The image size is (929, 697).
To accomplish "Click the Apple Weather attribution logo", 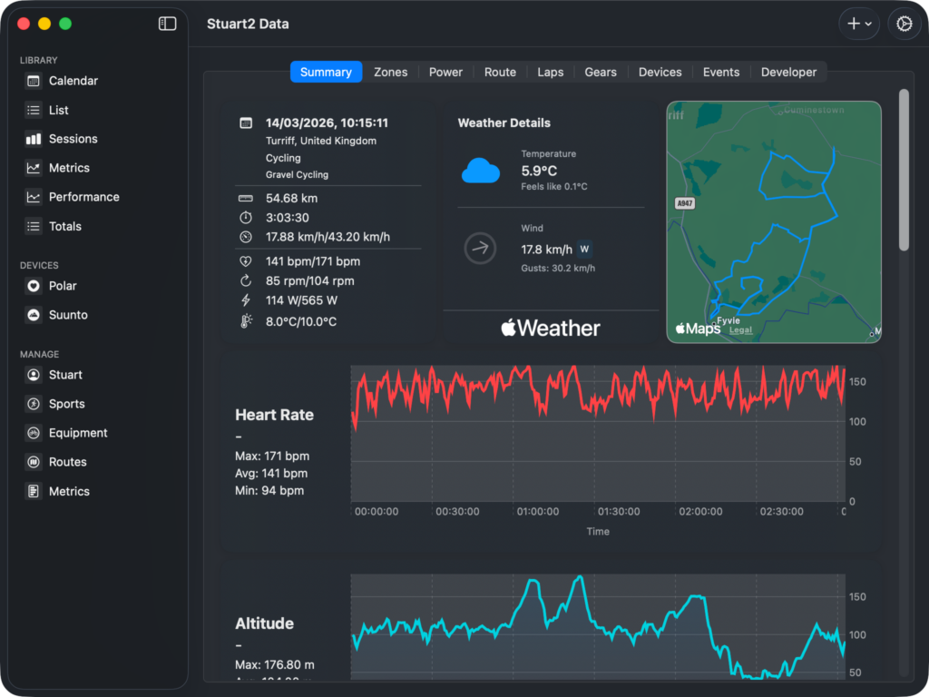I will (x=550, y=329).
